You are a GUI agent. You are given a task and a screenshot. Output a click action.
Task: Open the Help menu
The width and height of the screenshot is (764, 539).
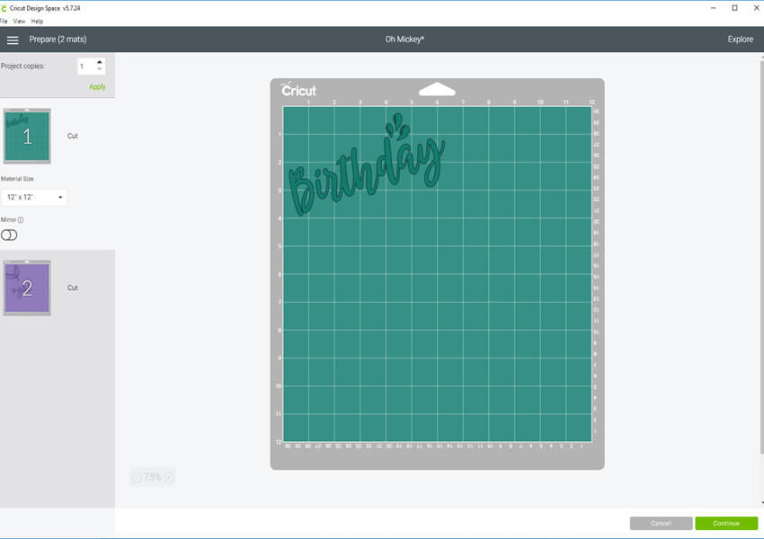(37, 22)
